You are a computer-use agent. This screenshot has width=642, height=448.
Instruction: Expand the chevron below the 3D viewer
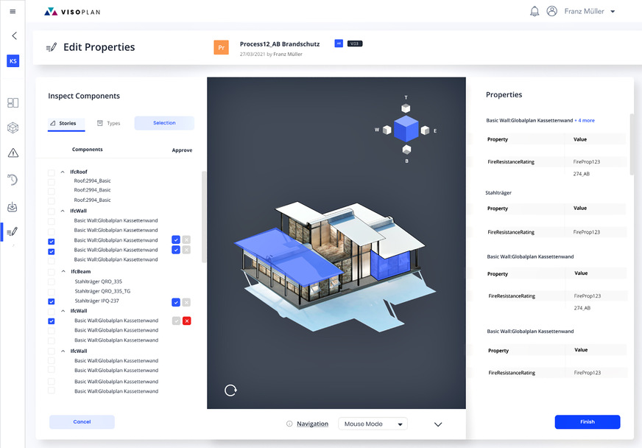click(x=438, y=424)
